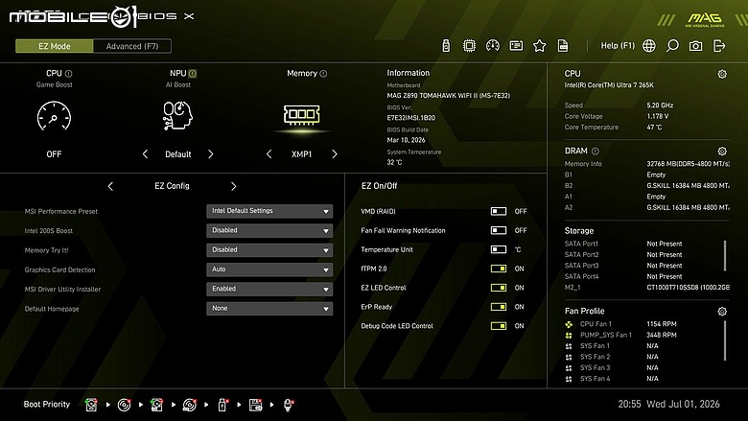This screenshot has width=748, height=421.
Task: Click the NPU AI Boost head icon
Action: [x=177, y=115]
